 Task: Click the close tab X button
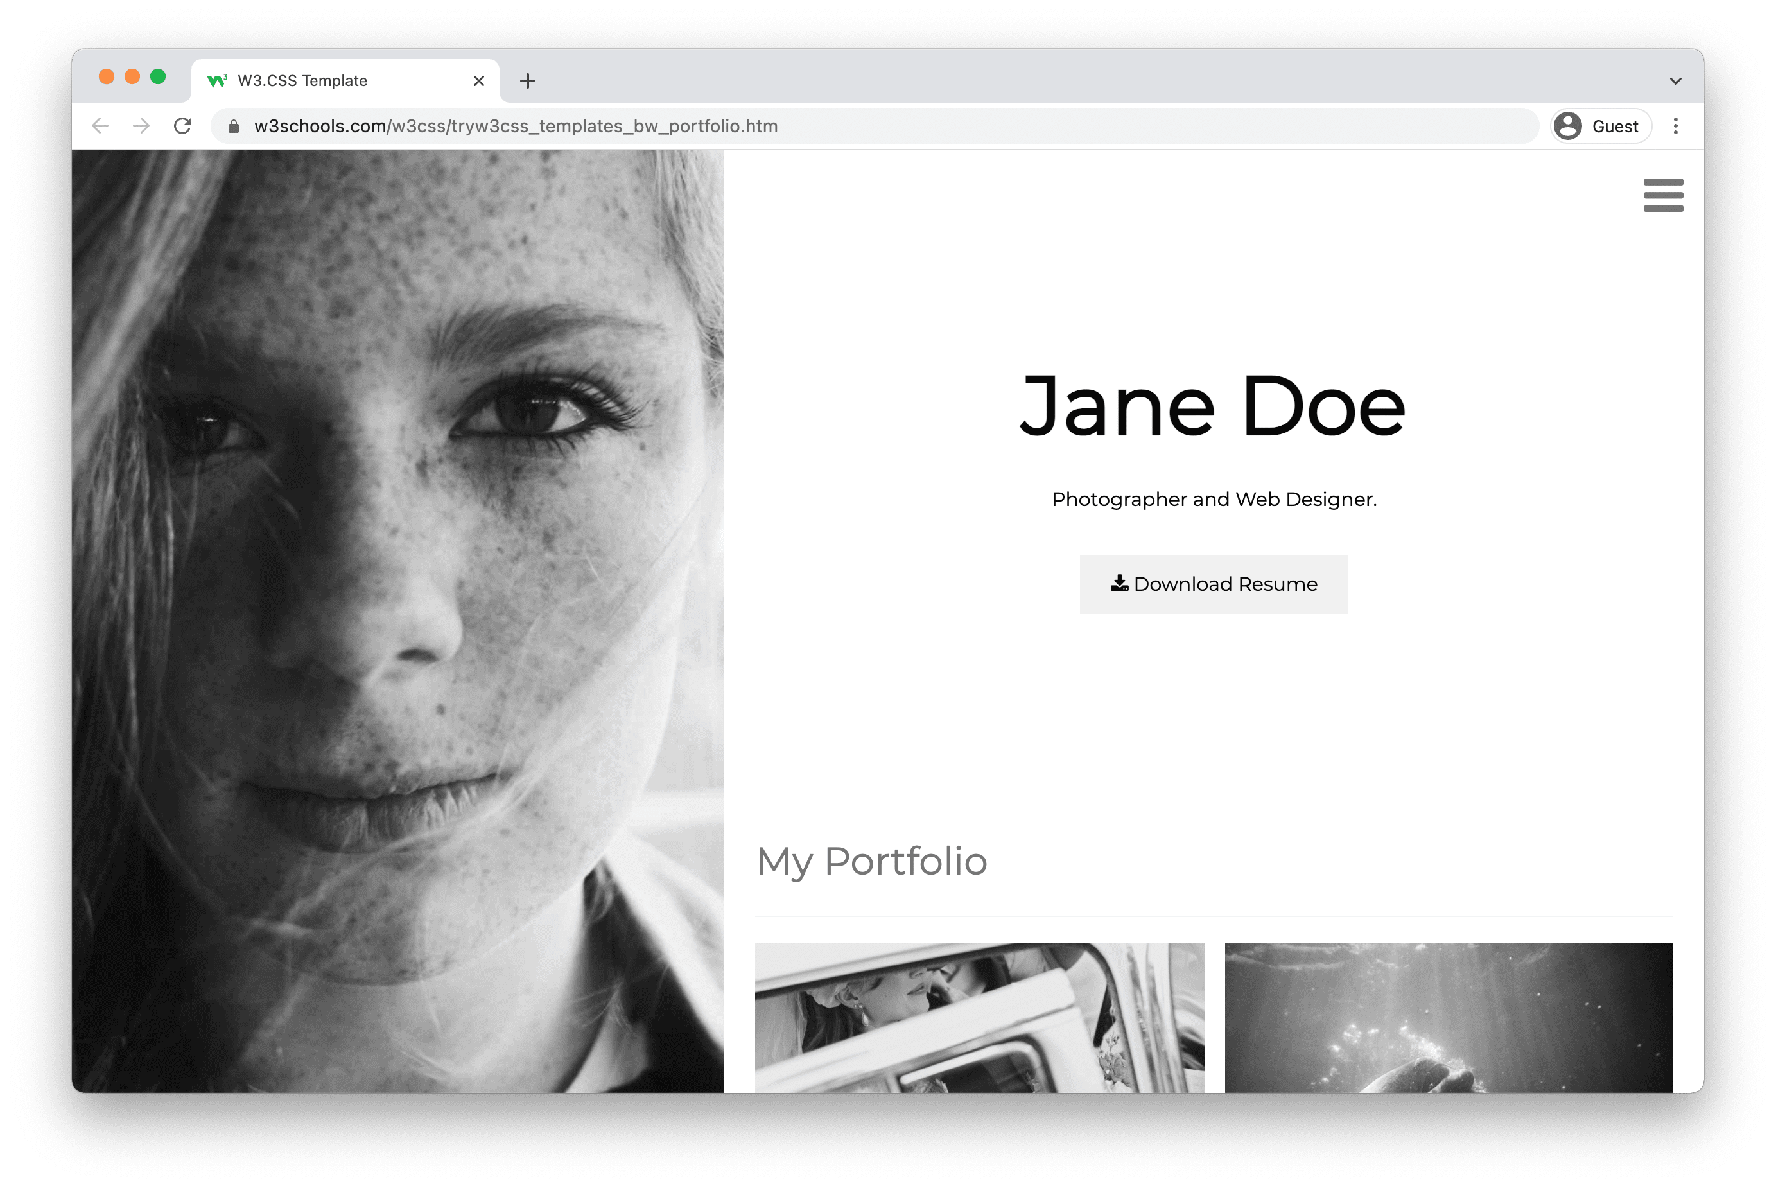point(480,81)
